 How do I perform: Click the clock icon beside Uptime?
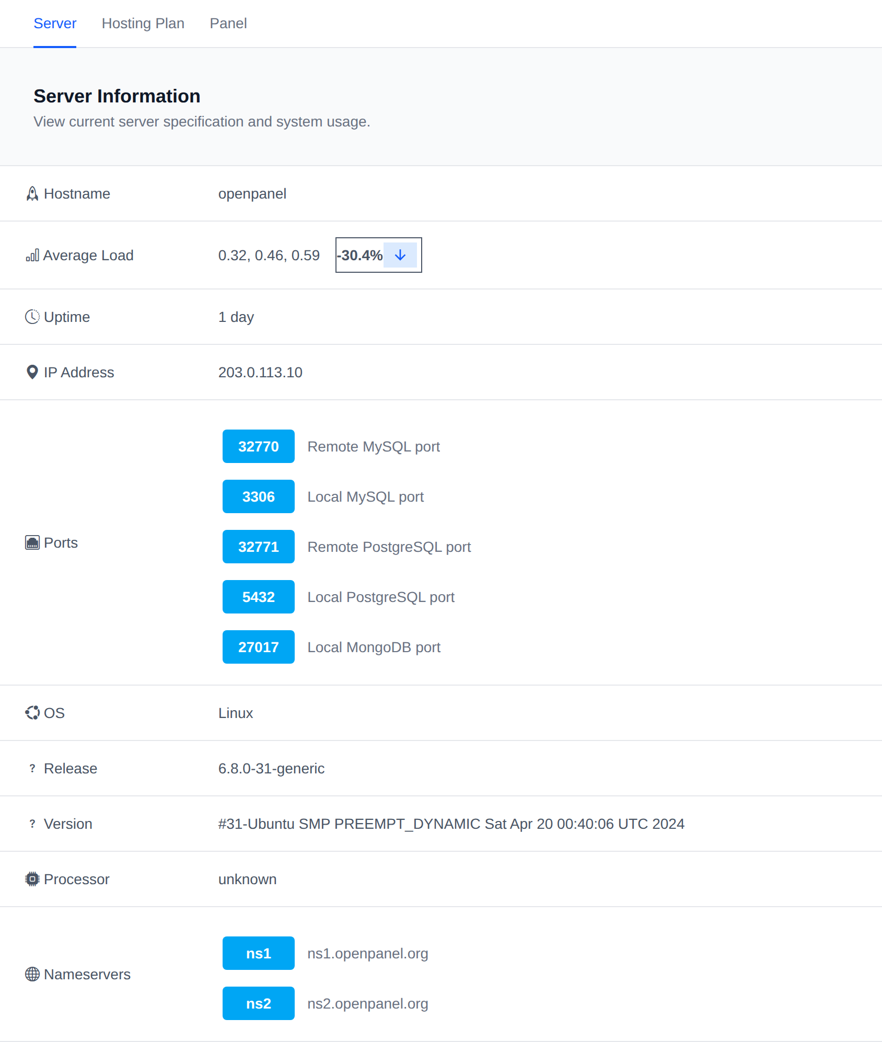pos(32,317)
